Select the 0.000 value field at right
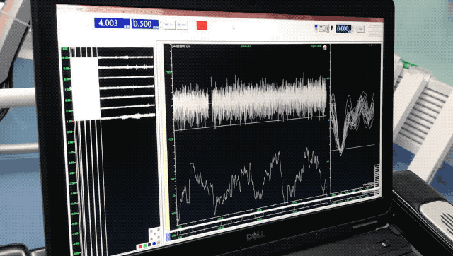Image resolution: width=453 pixels, height=256 pixels. pos(343,28)
